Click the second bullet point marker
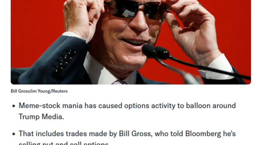Screen dimensions: 258x145 pos(14,134)
